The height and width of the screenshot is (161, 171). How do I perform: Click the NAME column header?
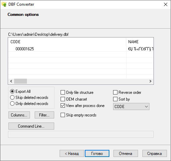point(140,42)
